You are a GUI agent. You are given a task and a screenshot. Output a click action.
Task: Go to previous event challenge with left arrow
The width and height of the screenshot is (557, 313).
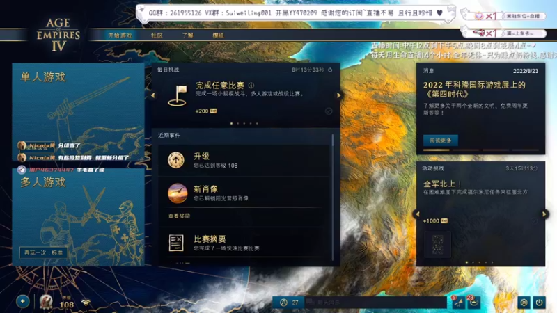(x=417, y=214)
